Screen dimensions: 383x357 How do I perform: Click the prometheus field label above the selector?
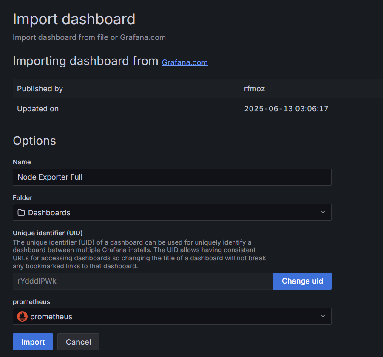[31, 302]
